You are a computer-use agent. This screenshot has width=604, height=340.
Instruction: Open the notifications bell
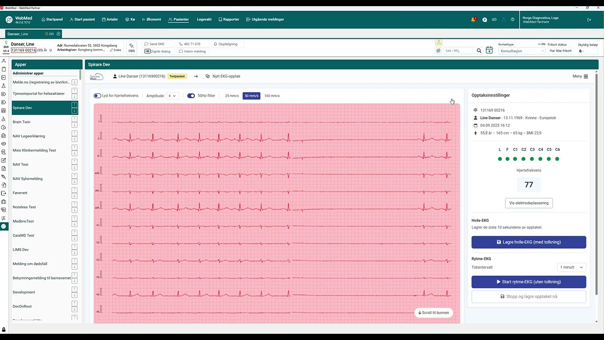click(x=473, y=19)
